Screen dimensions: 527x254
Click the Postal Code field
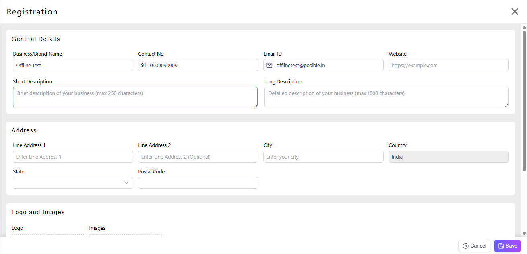tap(198, 183)
